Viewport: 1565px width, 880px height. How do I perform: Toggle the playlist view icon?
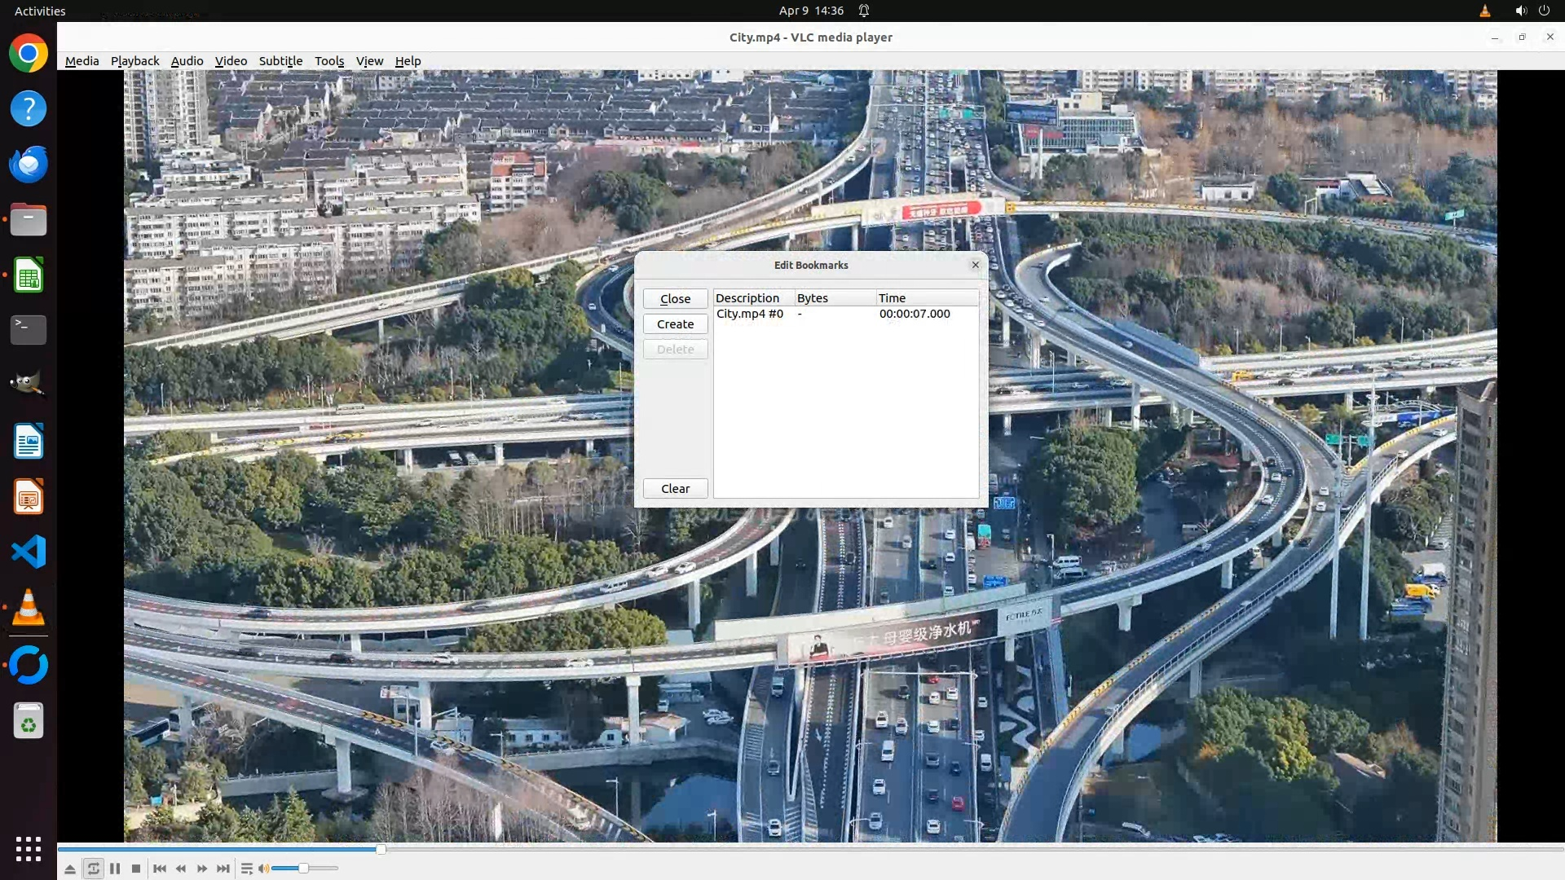[247, 869]
